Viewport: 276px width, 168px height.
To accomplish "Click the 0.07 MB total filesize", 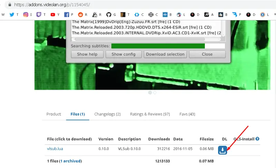I will (206, 161).
